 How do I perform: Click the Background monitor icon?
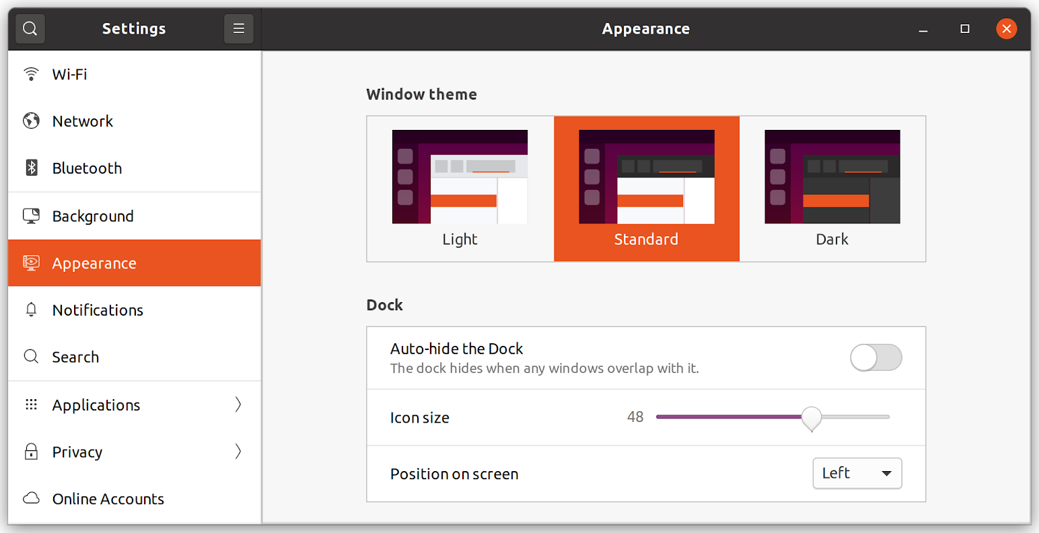coord(31,216)
